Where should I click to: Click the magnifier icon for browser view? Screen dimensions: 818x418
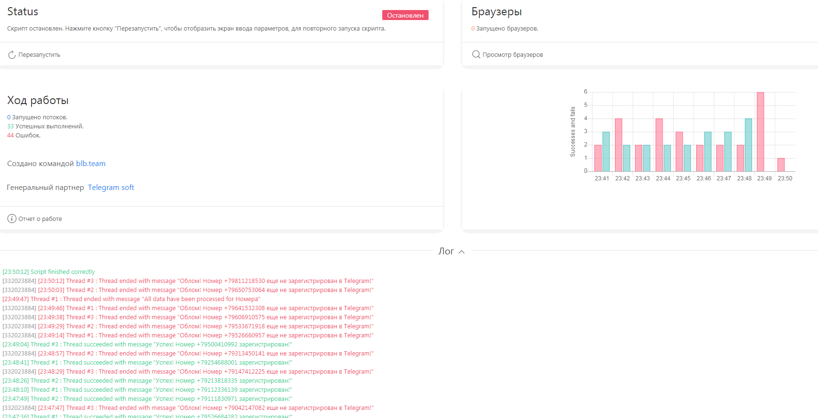476,54
